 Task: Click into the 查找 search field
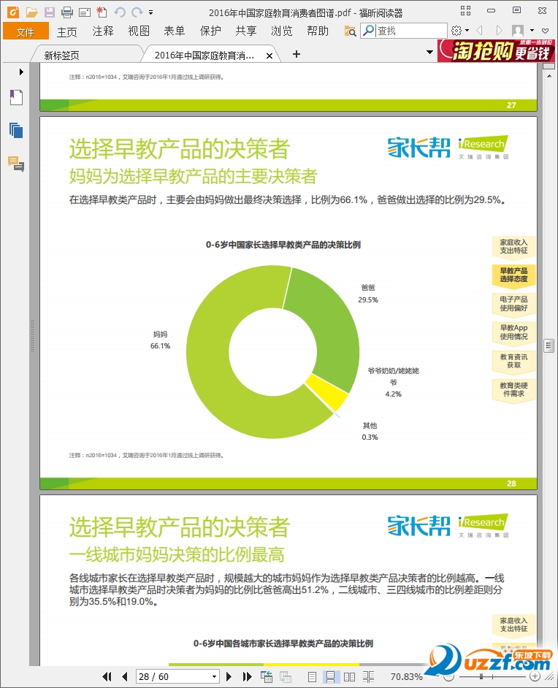tap(411, 31)
